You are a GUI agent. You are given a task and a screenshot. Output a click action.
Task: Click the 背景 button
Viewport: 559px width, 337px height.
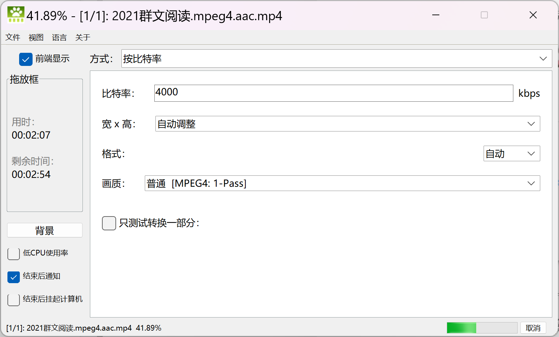coord(45,230)
